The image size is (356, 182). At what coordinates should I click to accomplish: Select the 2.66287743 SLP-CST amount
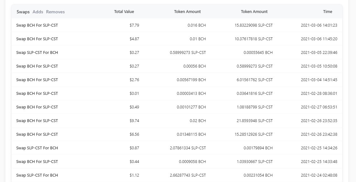coord(188,175)
